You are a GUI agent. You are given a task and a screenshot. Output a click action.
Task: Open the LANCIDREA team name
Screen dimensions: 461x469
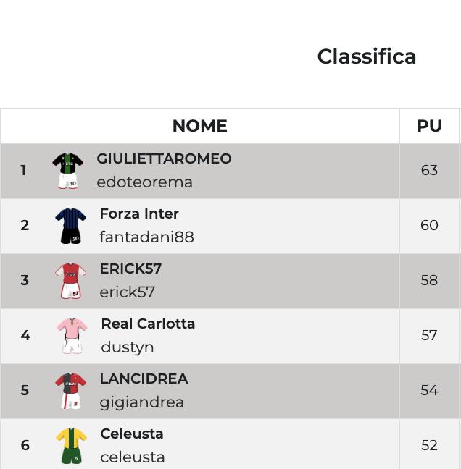pyautogui.click(x=144, y=379)
